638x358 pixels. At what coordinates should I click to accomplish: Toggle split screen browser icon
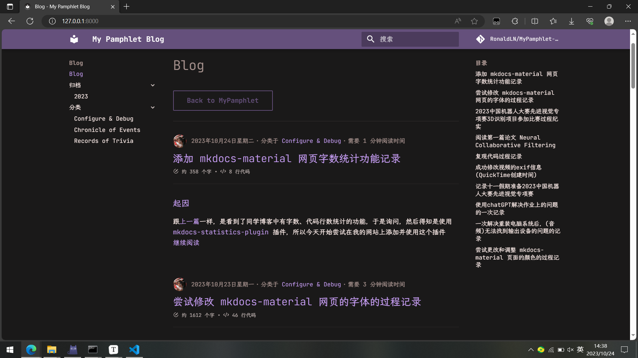click(535, 21)
